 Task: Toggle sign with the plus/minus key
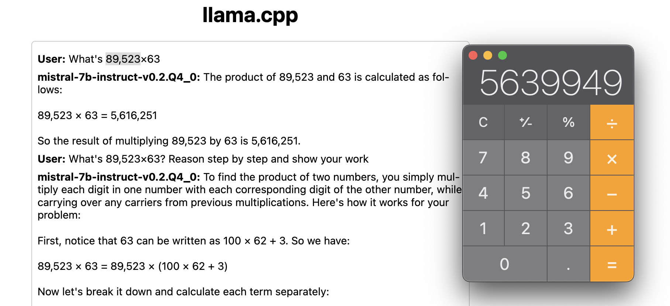point(526,122)
